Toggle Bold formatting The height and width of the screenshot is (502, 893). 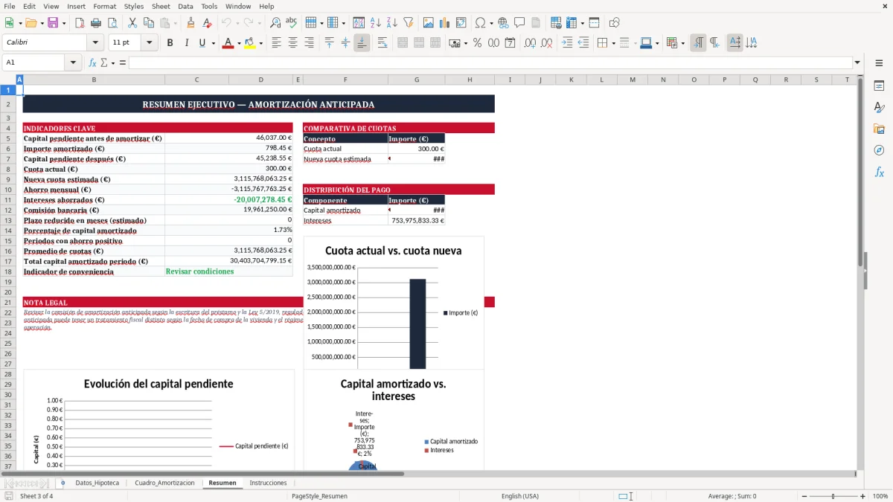click(170, 43)
